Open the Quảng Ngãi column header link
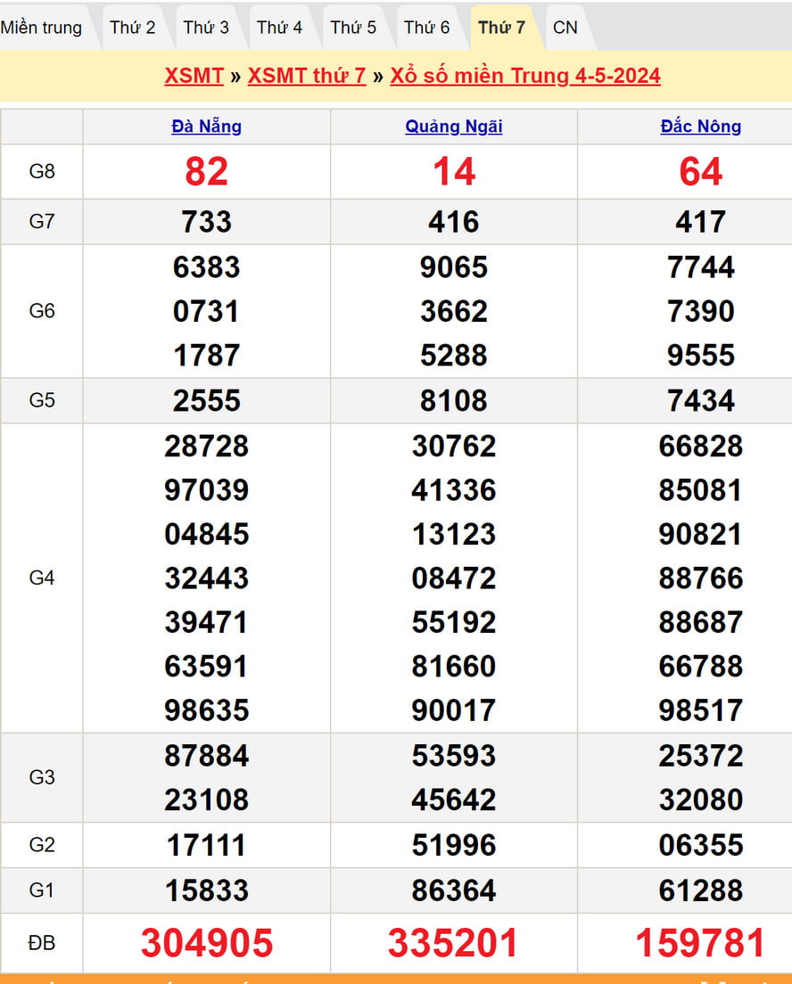Screen dimensions: 792x984 pyautogui.click(x=454, y=127)
